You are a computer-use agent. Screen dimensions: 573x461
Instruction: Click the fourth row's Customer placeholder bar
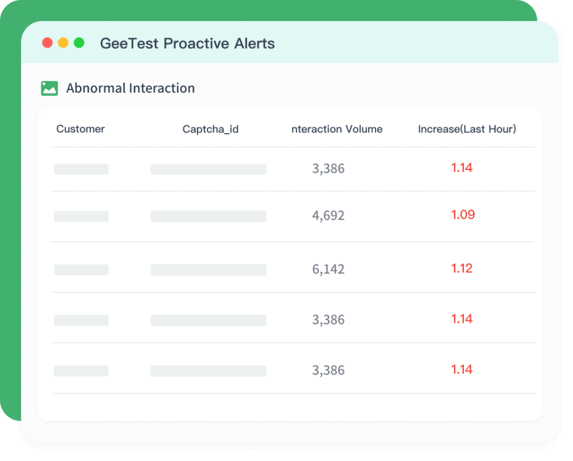pyautogui.click(x=81, y=320)
